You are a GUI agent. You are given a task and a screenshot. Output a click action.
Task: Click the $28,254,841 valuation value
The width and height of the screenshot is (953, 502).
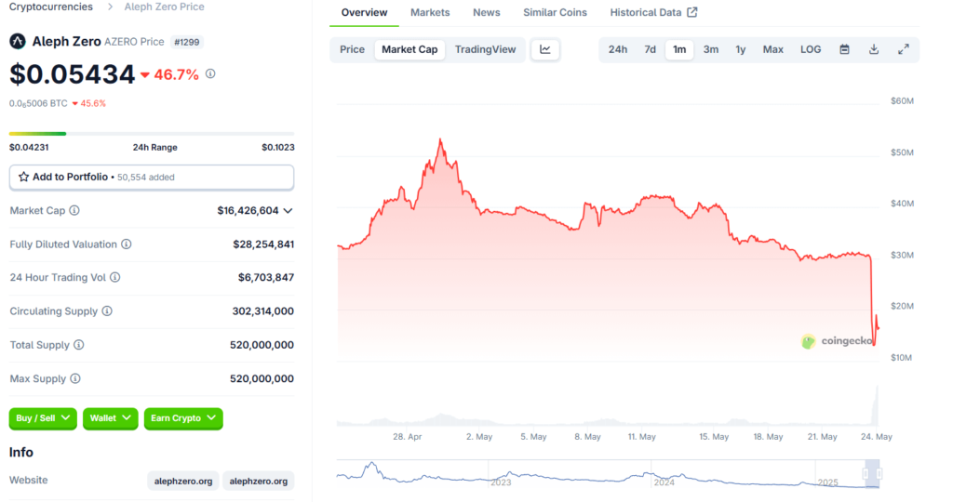(263, 244)
